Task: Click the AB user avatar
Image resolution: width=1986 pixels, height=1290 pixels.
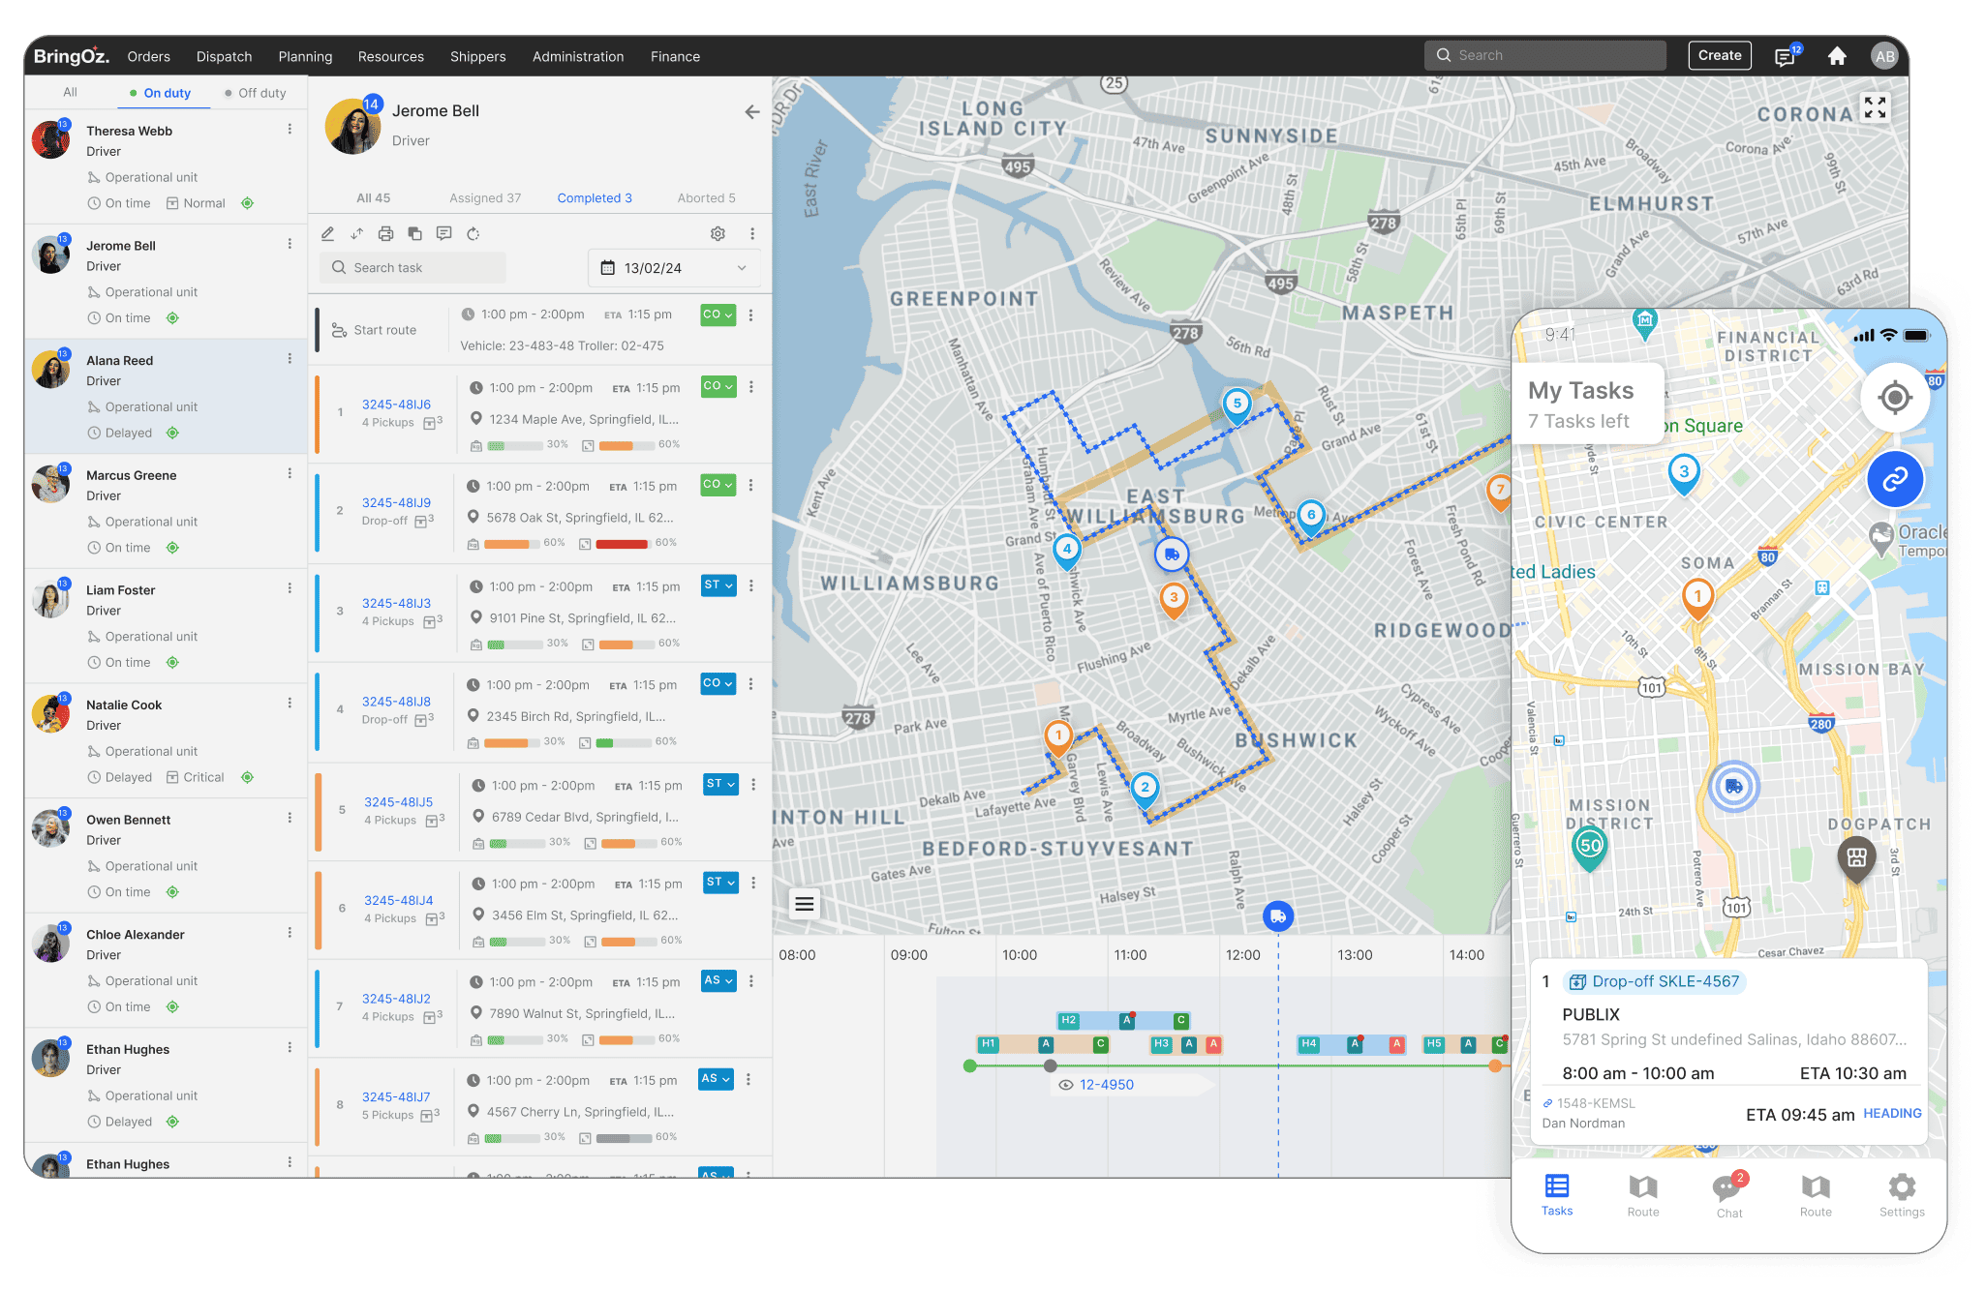Action: (x=1884, y=56)
